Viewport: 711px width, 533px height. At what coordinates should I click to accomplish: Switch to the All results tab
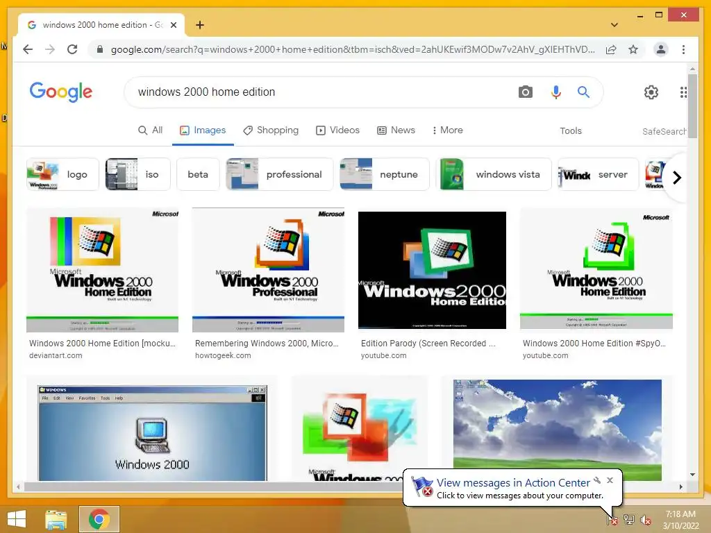coord(150,130)
